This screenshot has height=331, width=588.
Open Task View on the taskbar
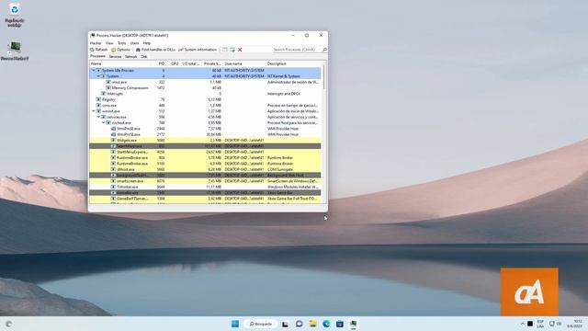(286, 324)
